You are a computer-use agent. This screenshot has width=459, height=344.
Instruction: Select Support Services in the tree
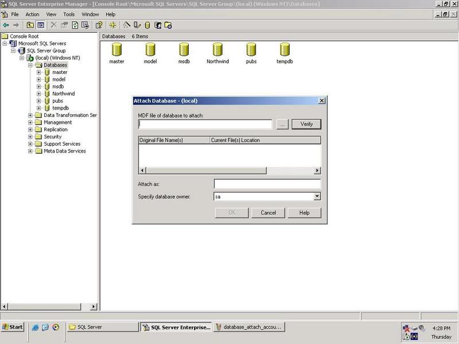[62, 144]
